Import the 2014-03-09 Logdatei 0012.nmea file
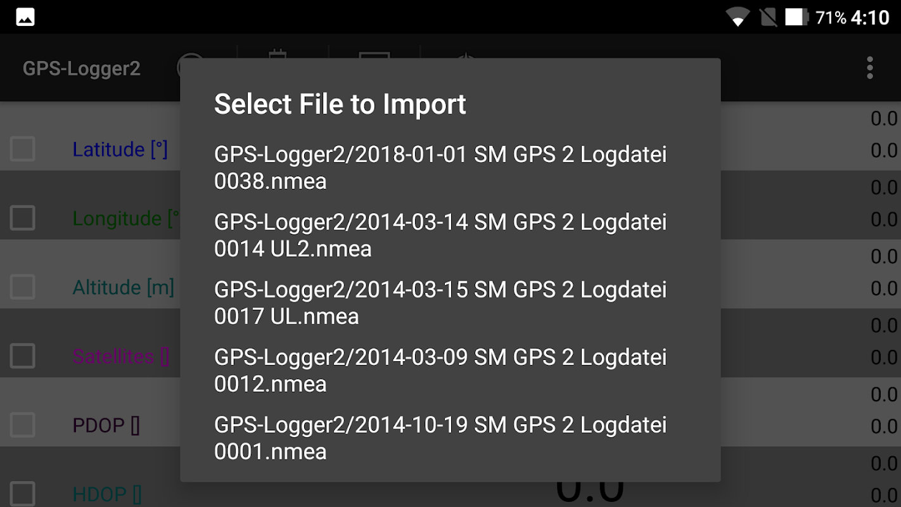This screenshot has height=507, width=901. [x=440, y=371]
